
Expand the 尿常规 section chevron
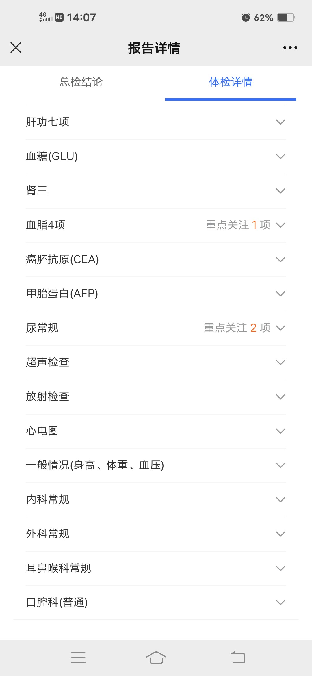(x=281, y=328)
